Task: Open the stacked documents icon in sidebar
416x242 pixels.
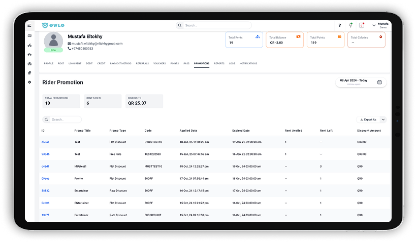Action: tap(29, 73)
